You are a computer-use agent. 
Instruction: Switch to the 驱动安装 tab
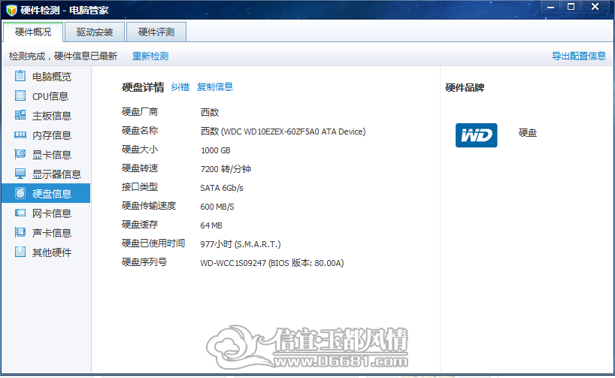pyautogui.click(x=95, y=32)
